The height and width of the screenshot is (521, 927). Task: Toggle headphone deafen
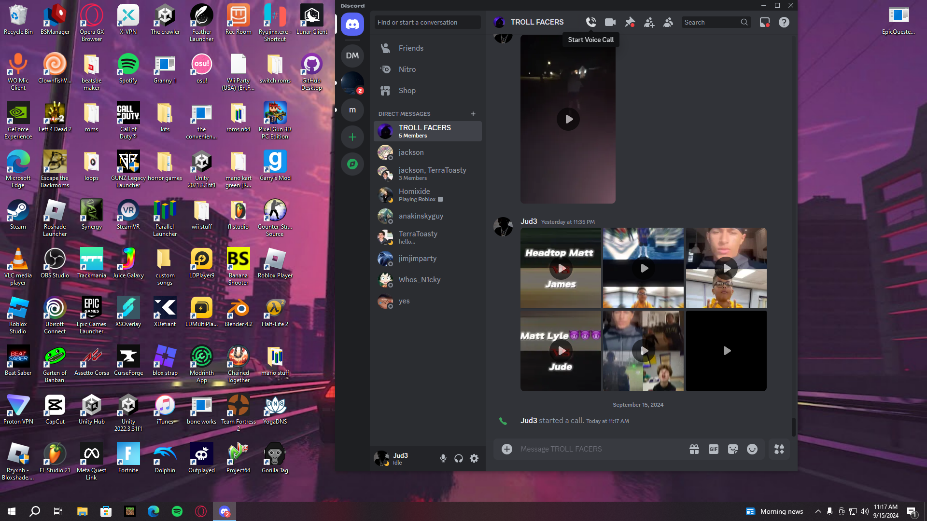point(459,458)
